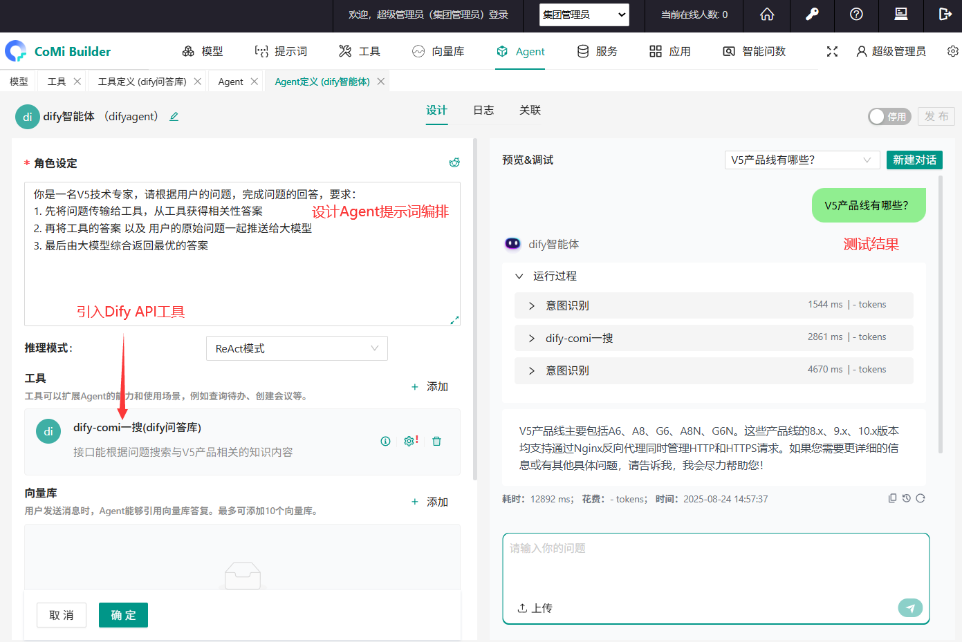
Task: Click the logout icon at top right
Action: click(x=945, y=15)
